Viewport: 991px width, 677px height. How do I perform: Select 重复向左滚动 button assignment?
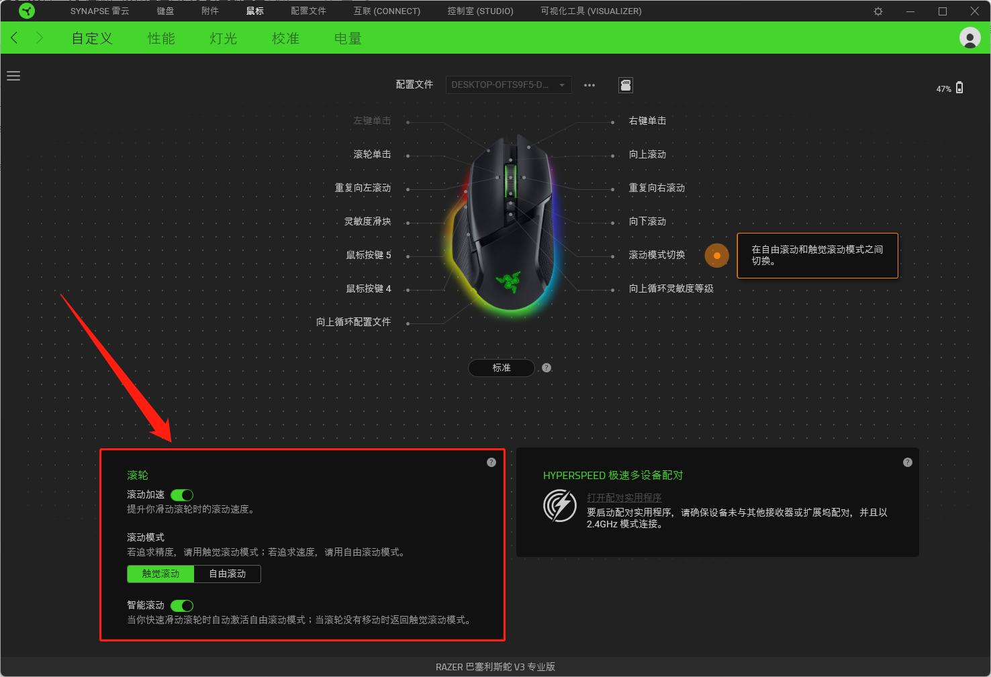(363, 188)
